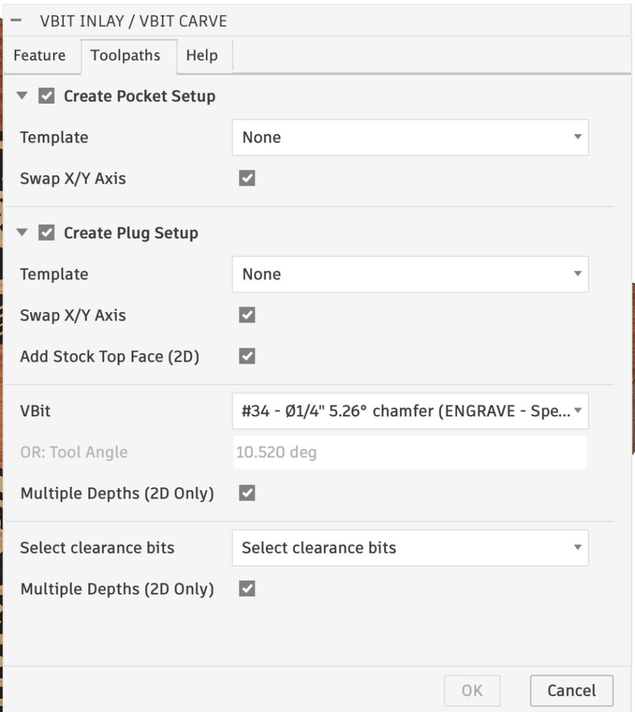635x712 pixels.
Task: Uncheck Create Pocket Setup checkbox
Action: point(47,96)
